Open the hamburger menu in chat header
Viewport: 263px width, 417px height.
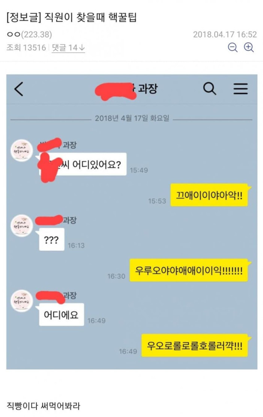(x=241, y=88)
